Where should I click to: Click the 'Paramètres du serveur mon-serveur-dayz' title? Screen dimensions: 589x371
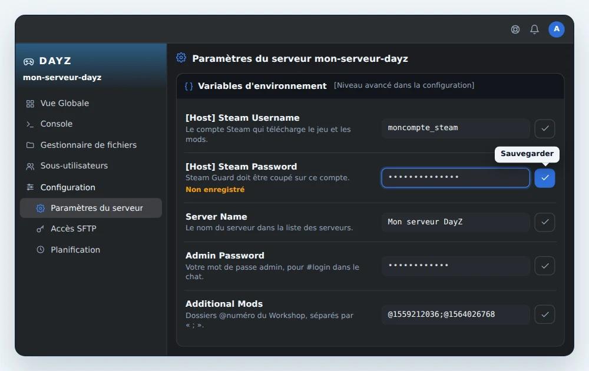300,59
